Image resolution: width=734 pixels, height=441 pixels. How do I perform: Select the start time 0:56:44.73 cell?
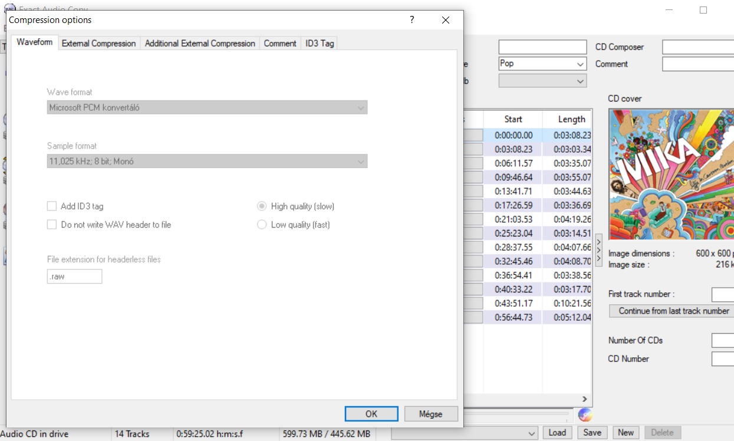(513, 317)
